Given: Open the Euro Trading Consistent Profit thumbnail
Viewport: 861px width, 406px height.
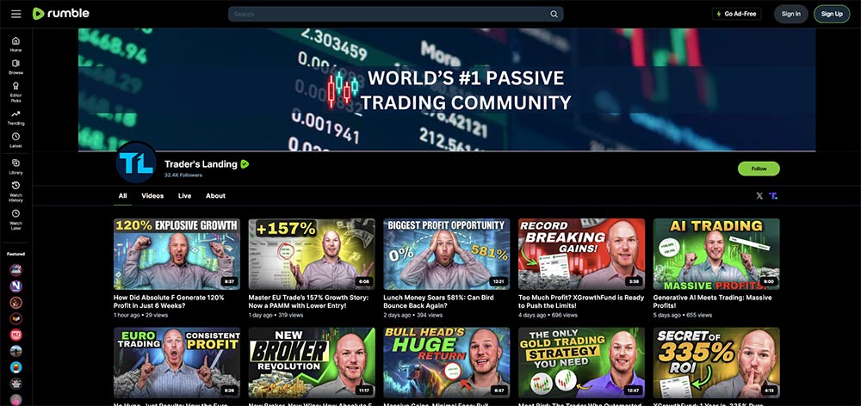Looking at the screenshot, I should [x=177, y=363].
